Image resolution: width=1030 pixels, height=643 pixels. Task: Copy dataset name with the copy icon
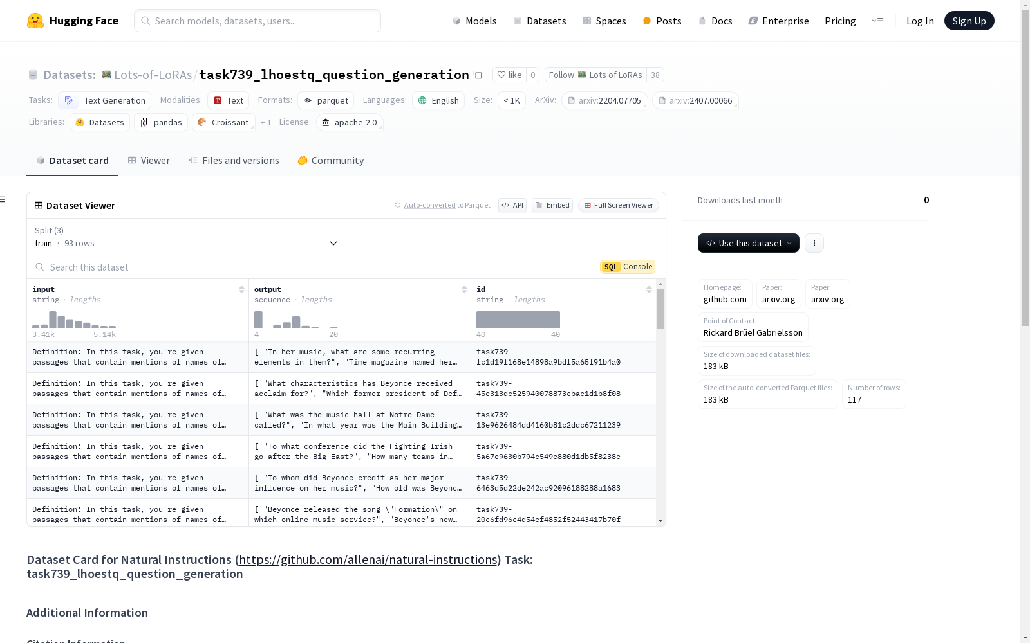478,75
